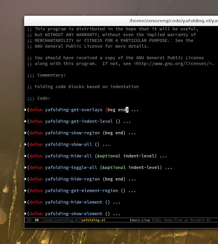
Task: Click the yafolding.el buffer name in mode line
Action: pos(93,220)
